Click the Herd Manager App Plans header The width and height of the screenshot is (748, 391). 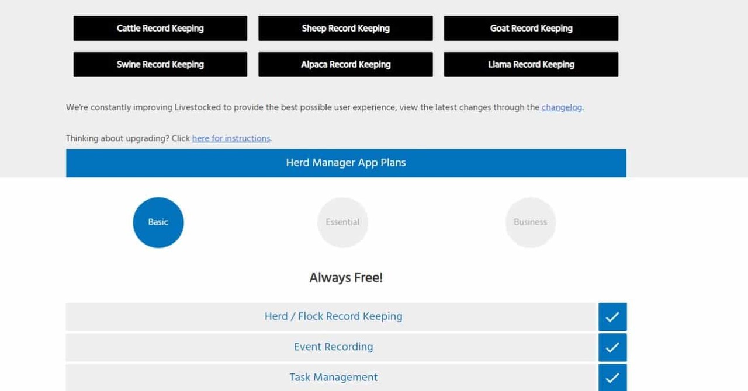coord(346,163)
